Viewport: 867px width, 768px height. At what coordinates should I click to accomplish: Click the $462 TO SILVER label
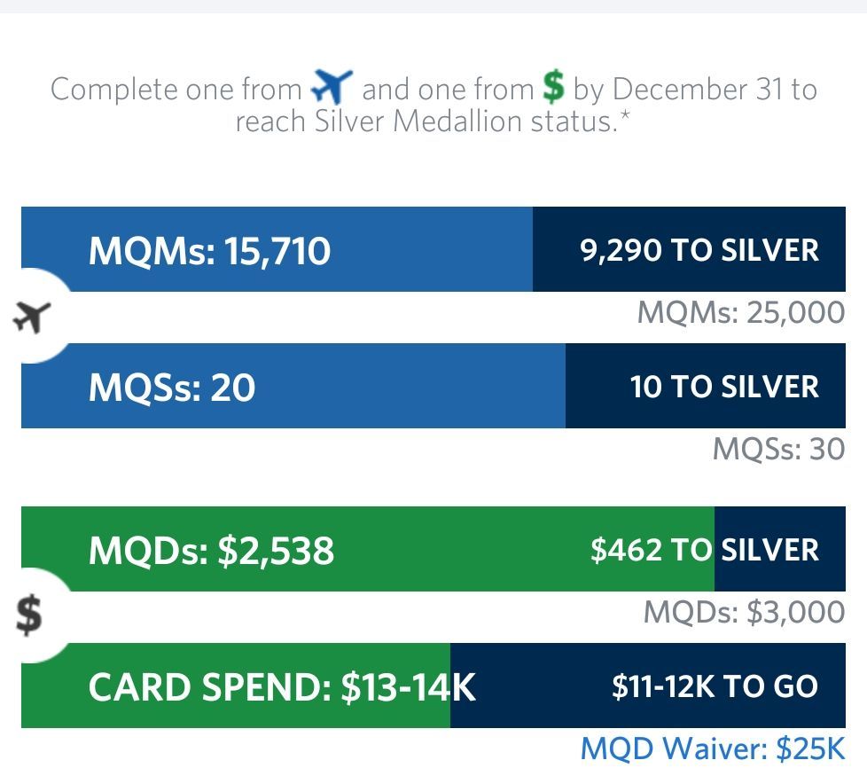(705, 550)
